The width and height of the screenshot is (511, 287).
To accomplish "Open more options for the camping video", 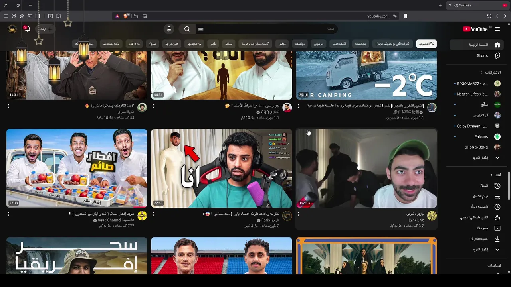I will (x=298, y=106).
